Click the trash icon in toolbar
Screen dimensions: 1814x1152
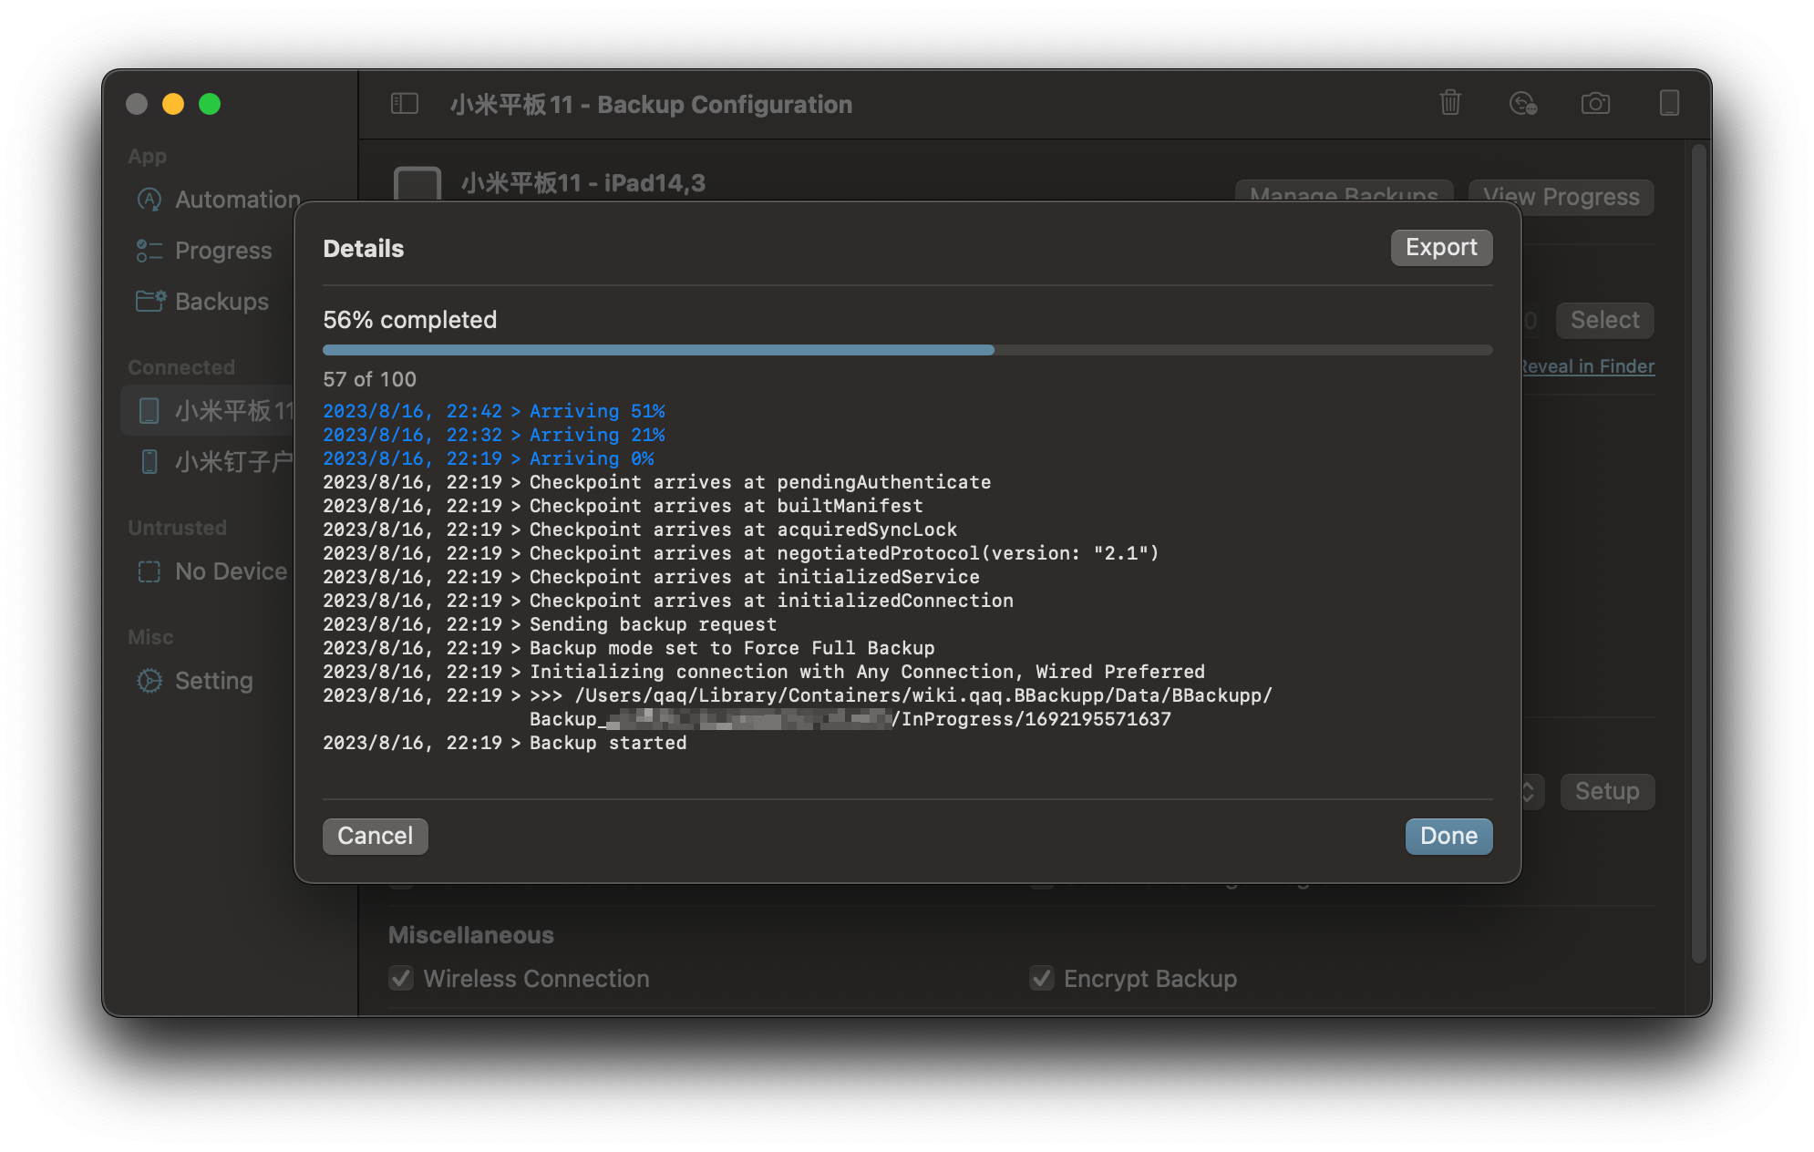1450,103
